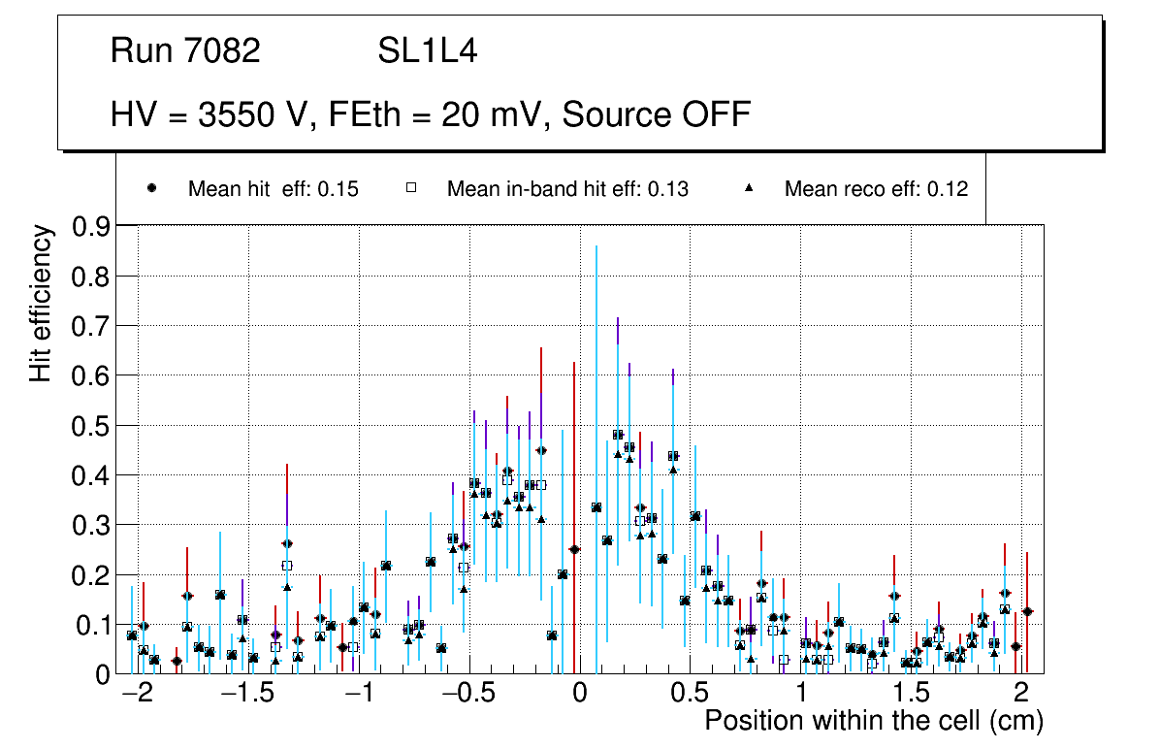The image size is (1160, 749).
Task: Click the rightmost circle data point near 2
Action: (1027, 611)
